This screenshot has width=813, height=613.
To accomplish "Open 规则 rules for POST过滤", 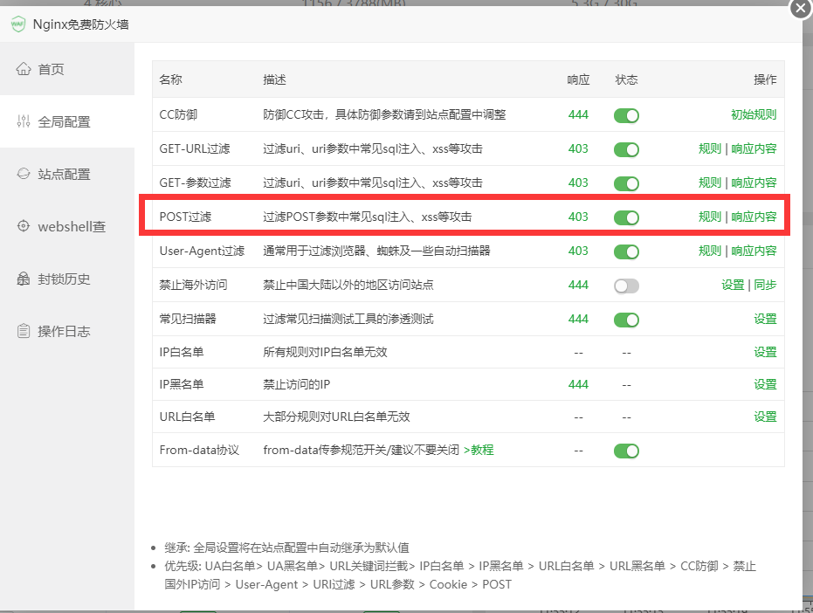I will coord(711,217).
